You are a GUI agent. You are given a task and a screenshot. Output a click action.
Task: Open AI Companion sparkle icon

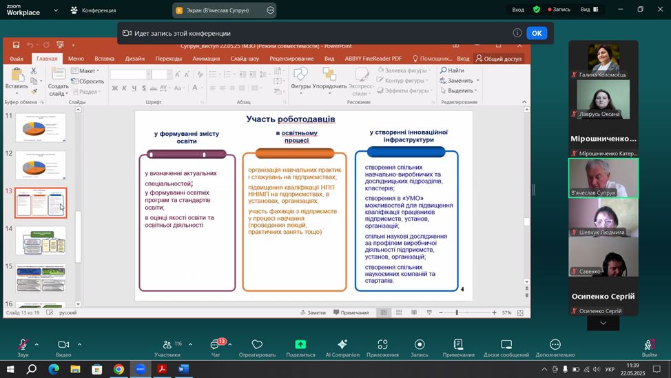click(342, 345)
